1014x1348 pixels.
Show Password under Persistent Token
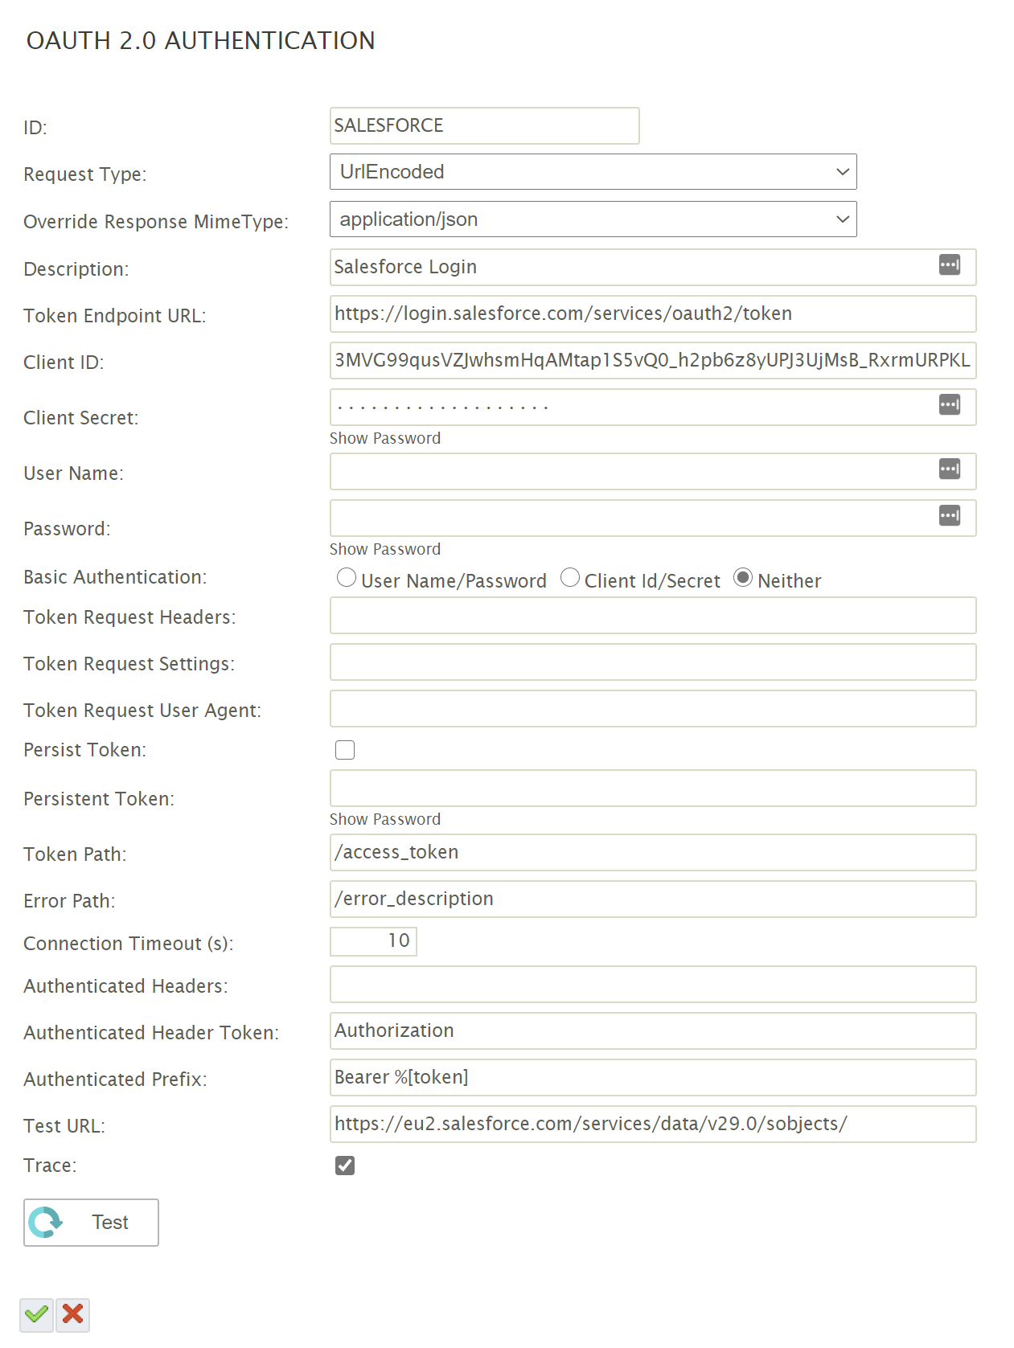pos(385,820)
